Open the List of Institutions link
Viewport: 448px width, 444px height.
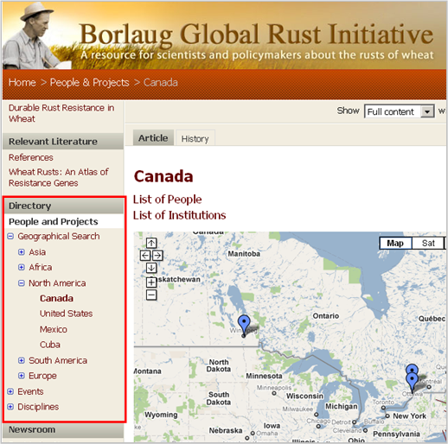pyautogui.click(x=179, y=215)
